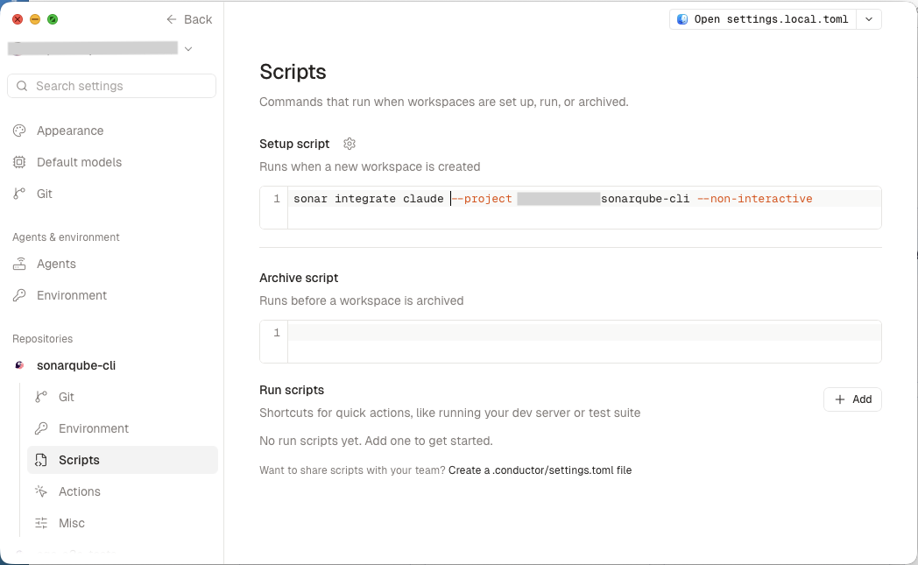918x565 pixels.
Task: Open Appearance settings
Action: [x=70, y=131]
